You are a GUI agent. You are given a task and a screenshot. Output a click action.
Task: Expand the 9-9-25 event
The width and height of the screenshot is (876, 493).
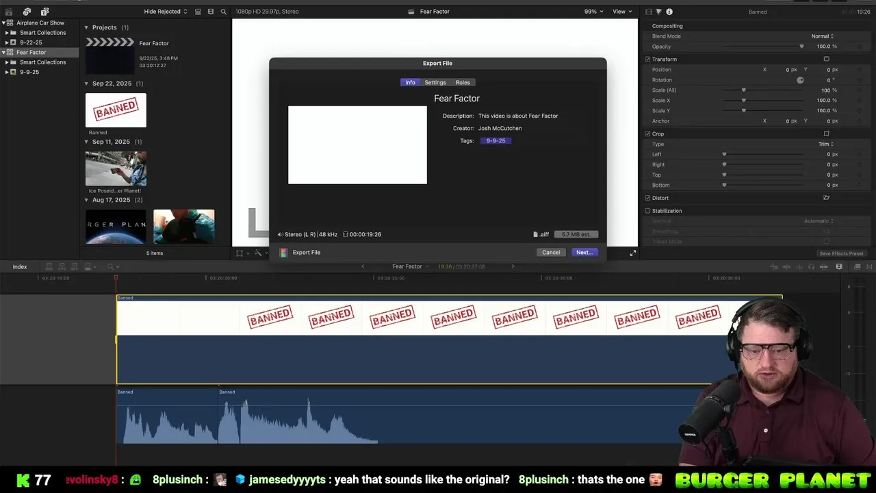tap(6, 72)
